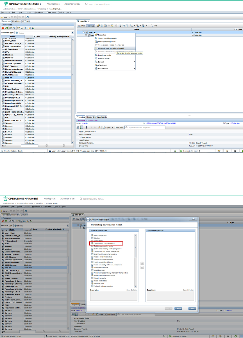The width and height of the screenshot is (243, 338).
Task: Select RAC row in top screenshot list
Action: [37, 117]
